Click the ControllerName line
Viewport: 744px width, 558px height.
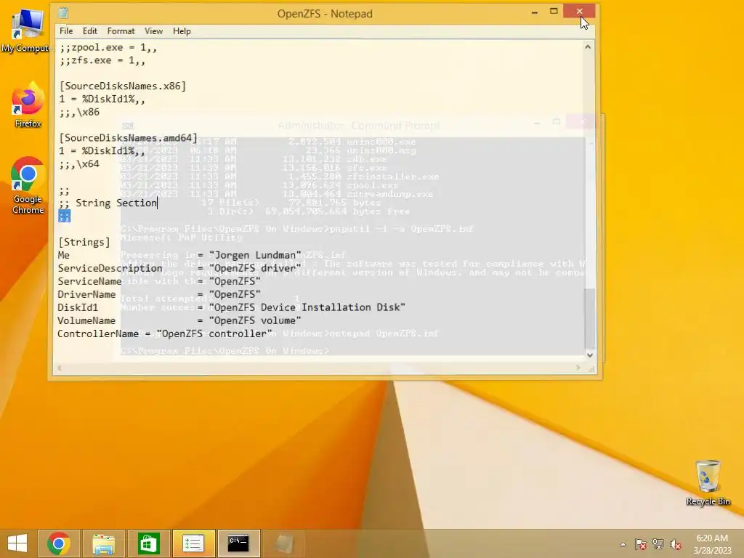(x=165, y=333)
